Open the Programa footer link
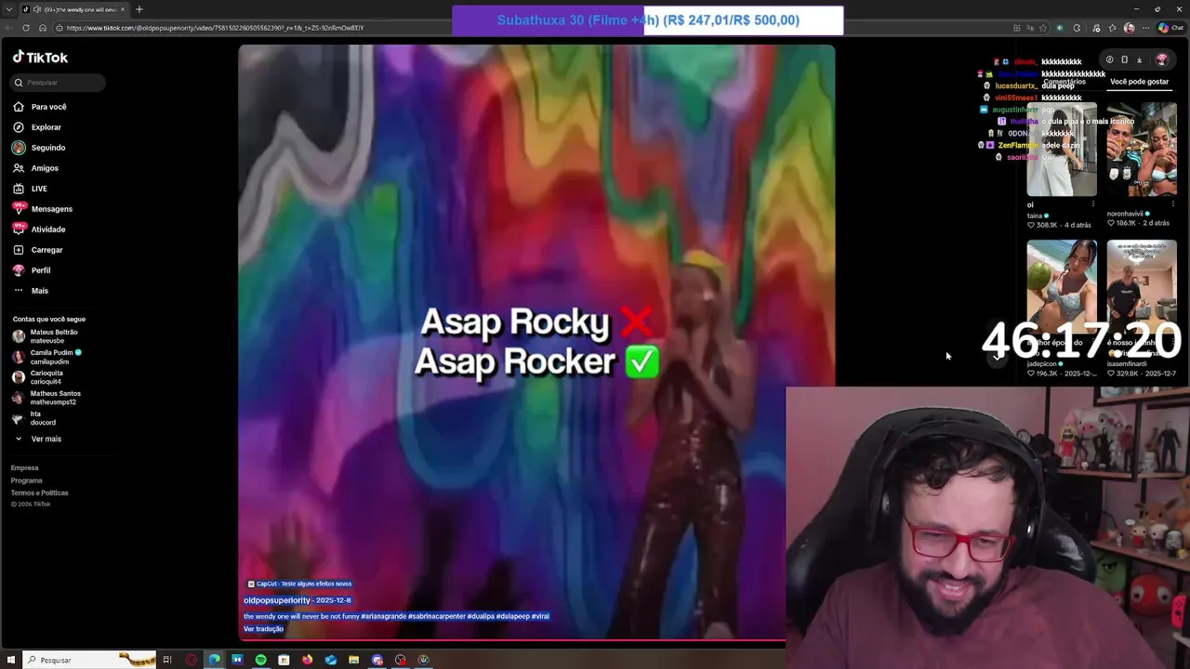This screenshot has width=1190, height=669. pos(27,480)
